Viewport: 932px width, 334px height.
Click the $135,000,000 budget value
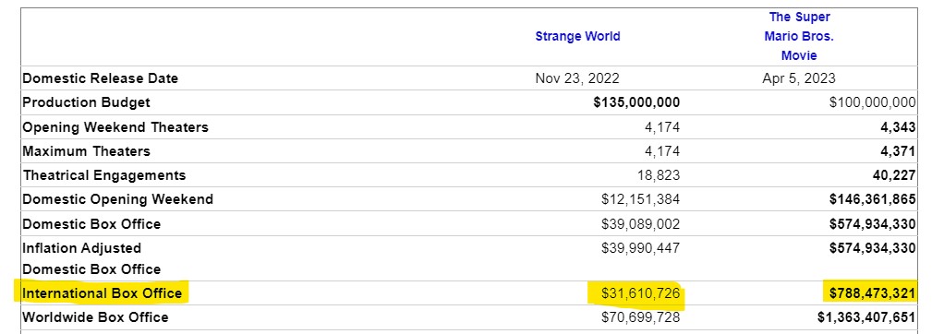(x=636, y=102)
